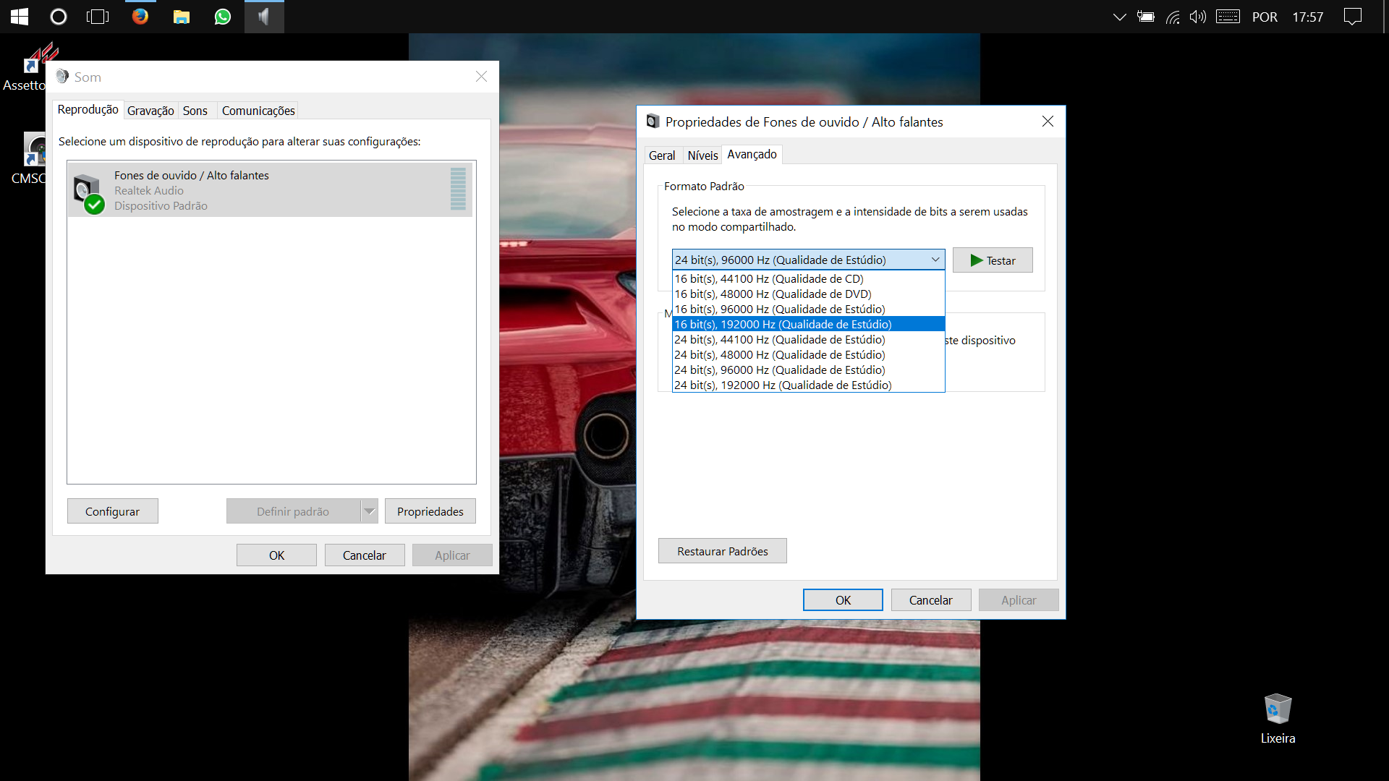The image size is (1389, 781).
Task: Switch to Geral tab in Propriedades
Action: 662,155
